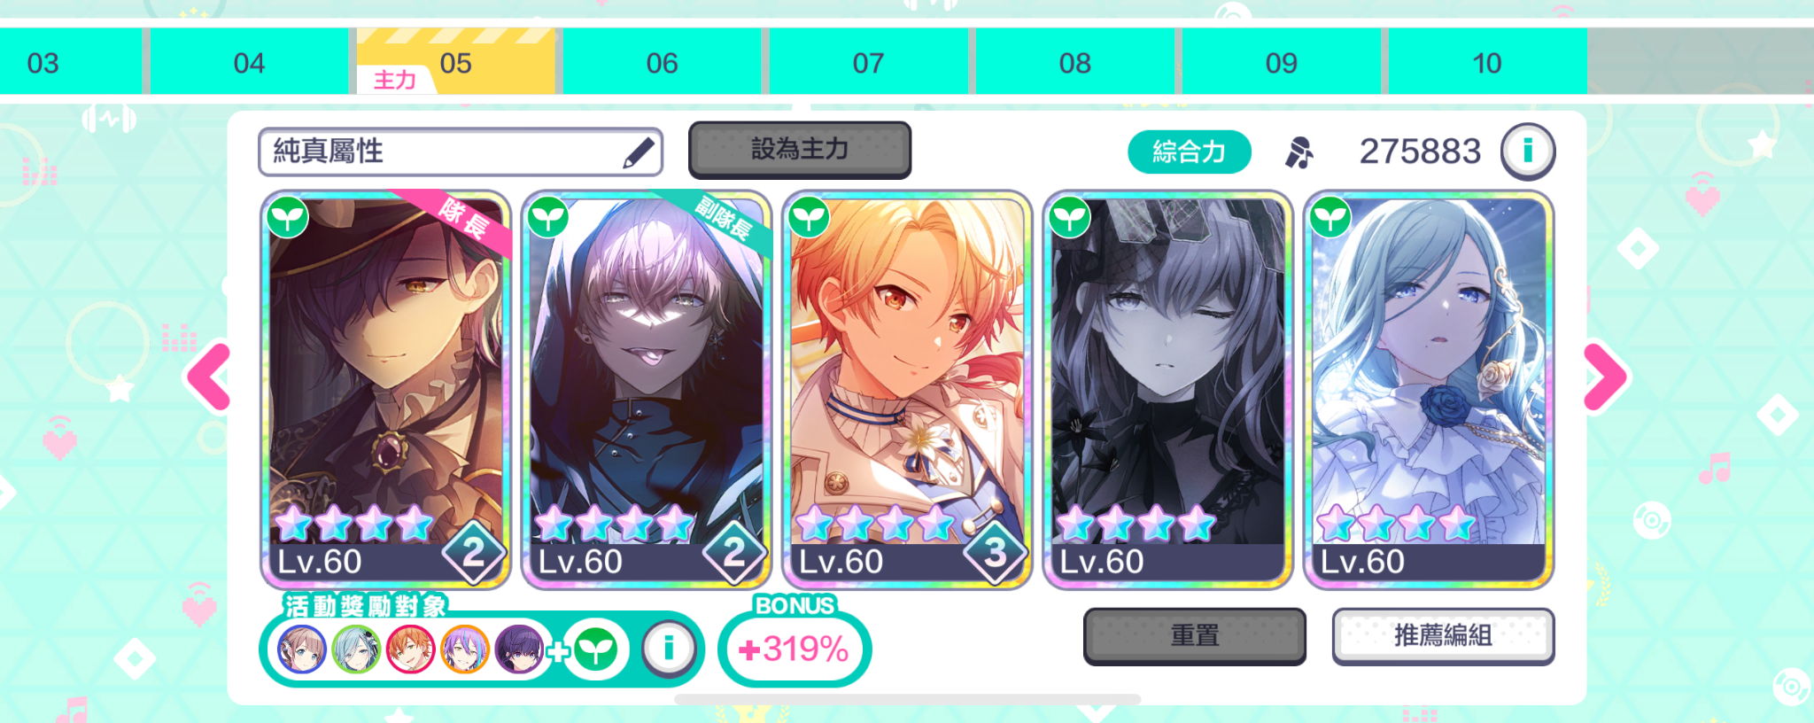
Task: Click the 純真屬性 team name field
Action: (461, 152)
